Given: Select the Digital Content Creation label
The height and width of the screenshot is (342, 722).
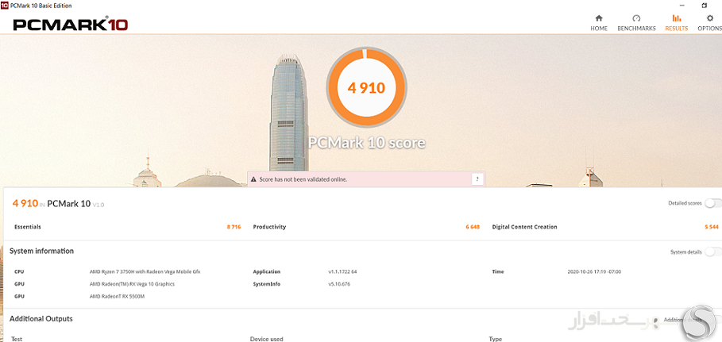Looking at the screenshot, I should point(524,227).
